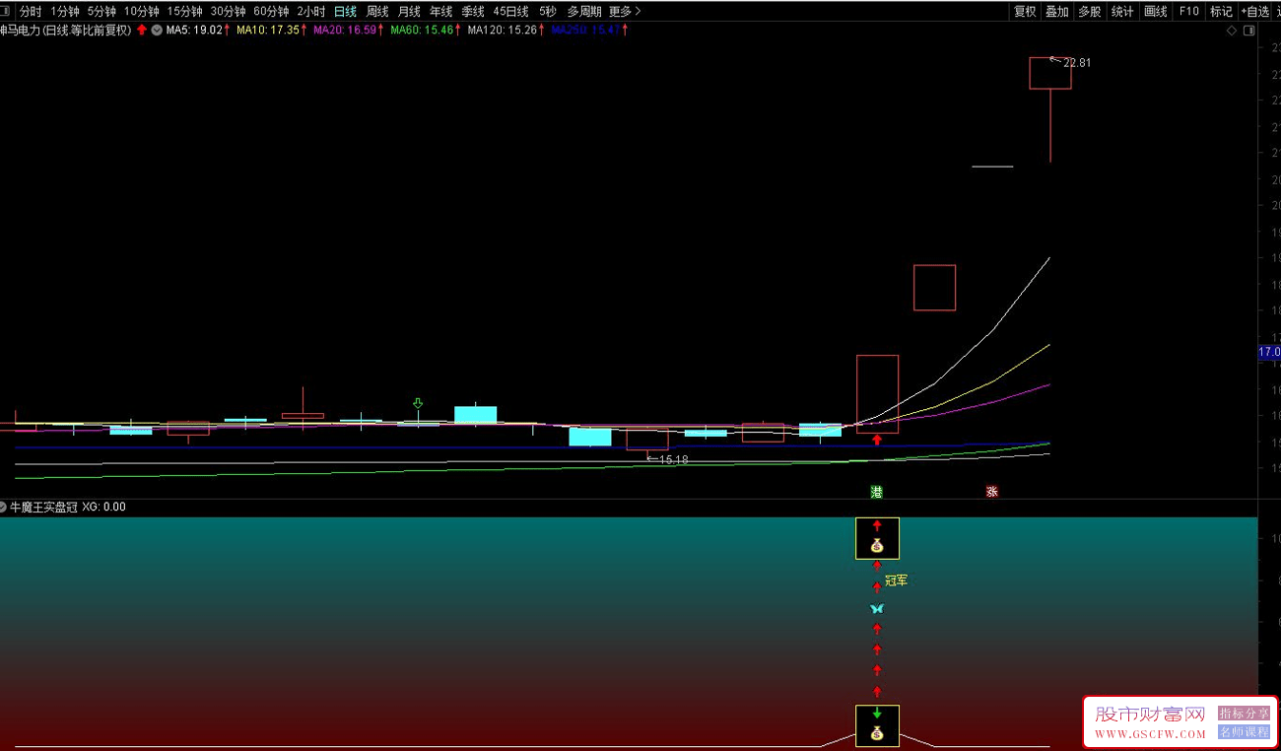
Task: Click the 指标分享 link
Action: pyautogui.click(x=1245, y=714)
